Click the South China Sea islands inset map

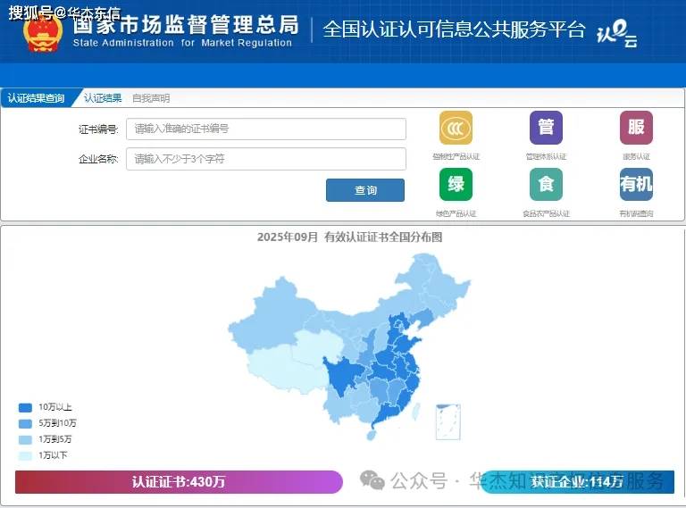pyautogui.click(x=448, y=421)
